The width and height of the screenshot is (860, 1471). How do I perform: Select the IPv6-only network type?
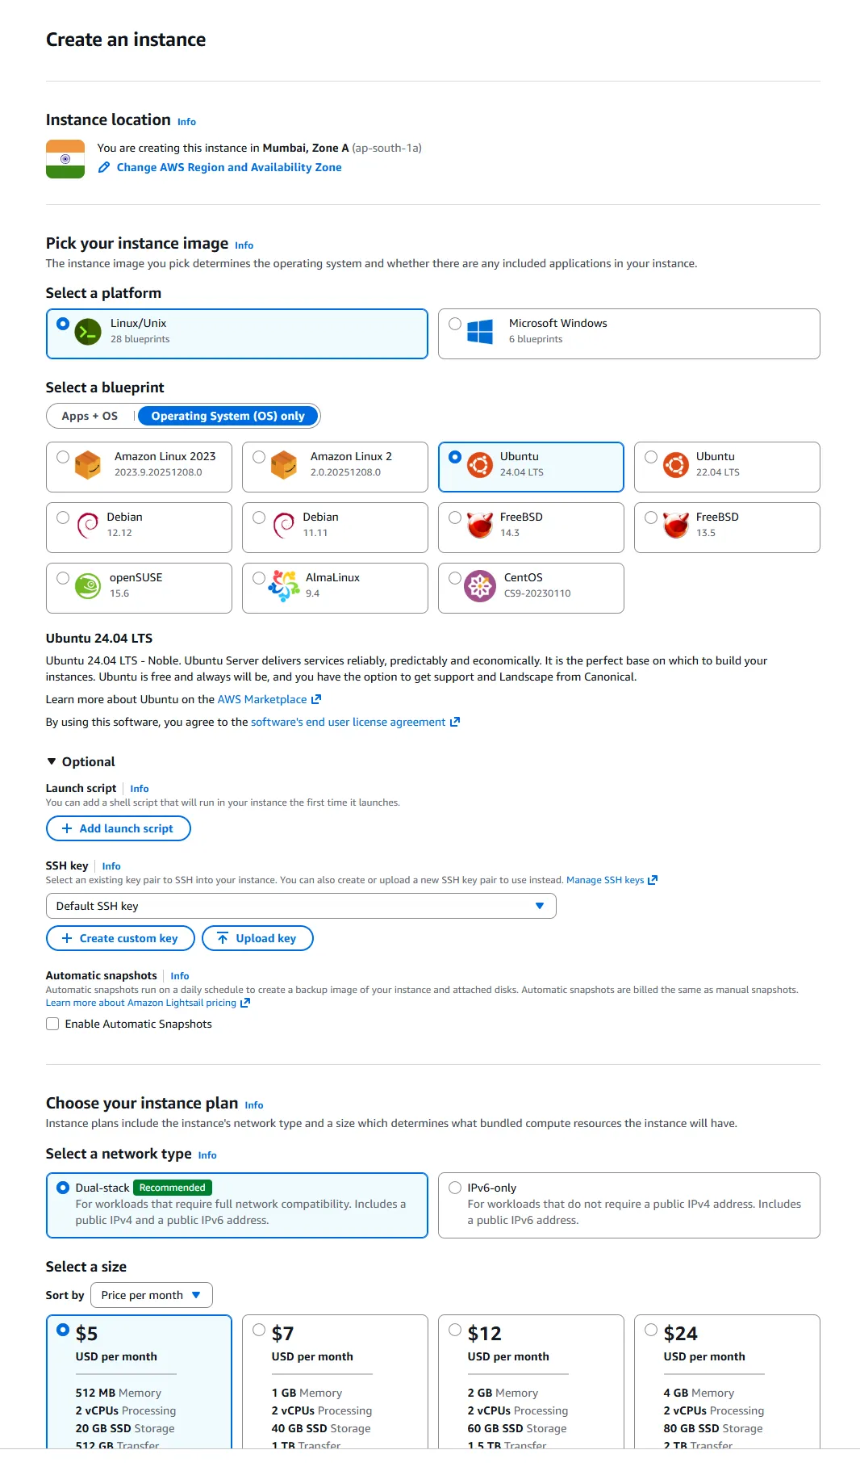tap(455, 1188)
